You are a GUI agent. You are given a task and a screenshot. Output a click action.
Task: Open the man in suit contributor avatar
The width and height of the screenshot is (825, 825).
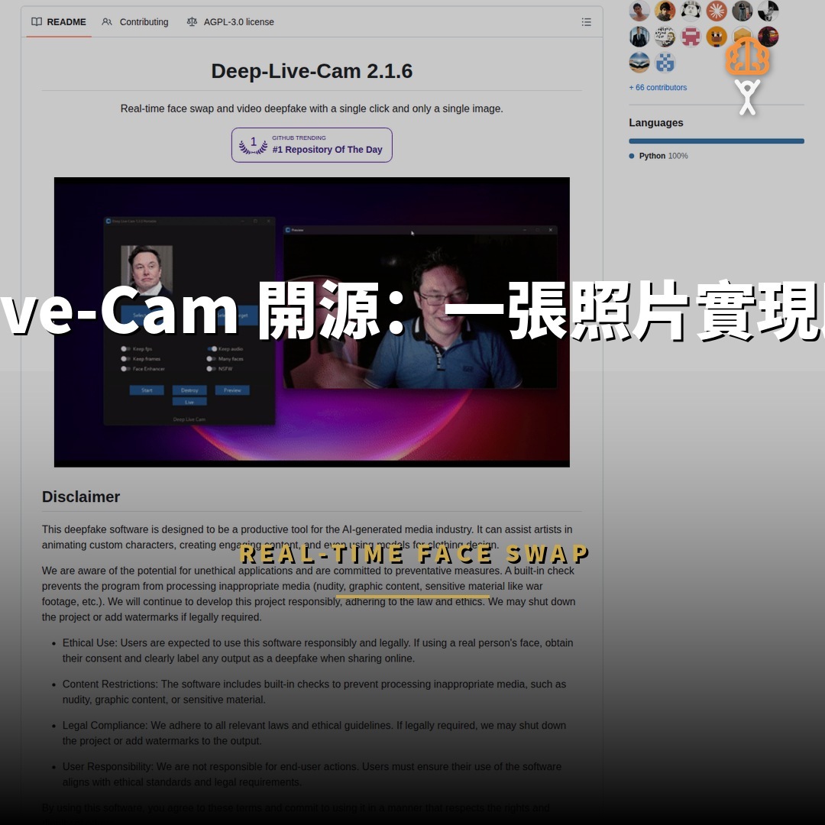639,37
